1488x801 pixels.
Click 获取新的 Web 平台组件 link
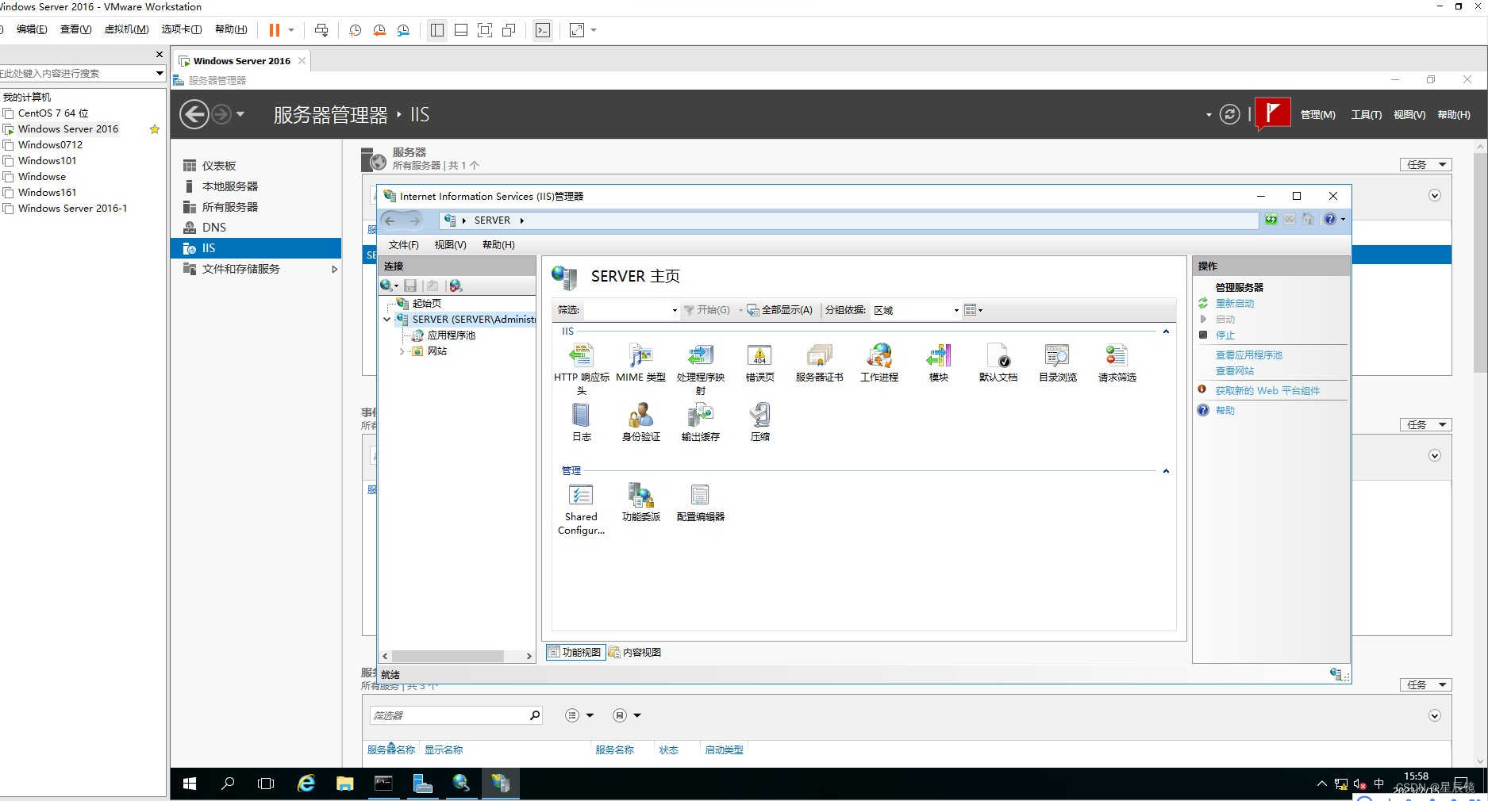(1267, 391)
